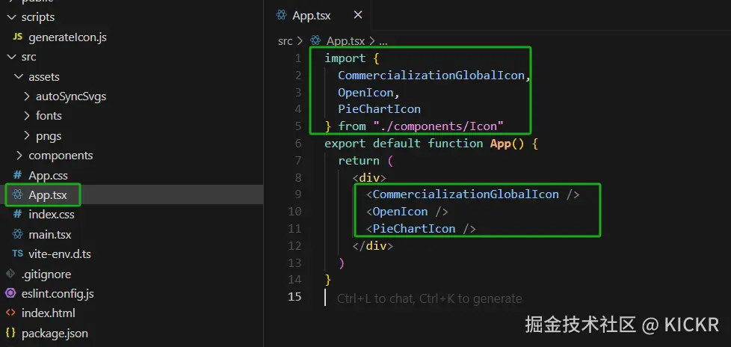Click the return keyword on line 7
This screenshot has height=347, width=731.
tap(359, 161)
